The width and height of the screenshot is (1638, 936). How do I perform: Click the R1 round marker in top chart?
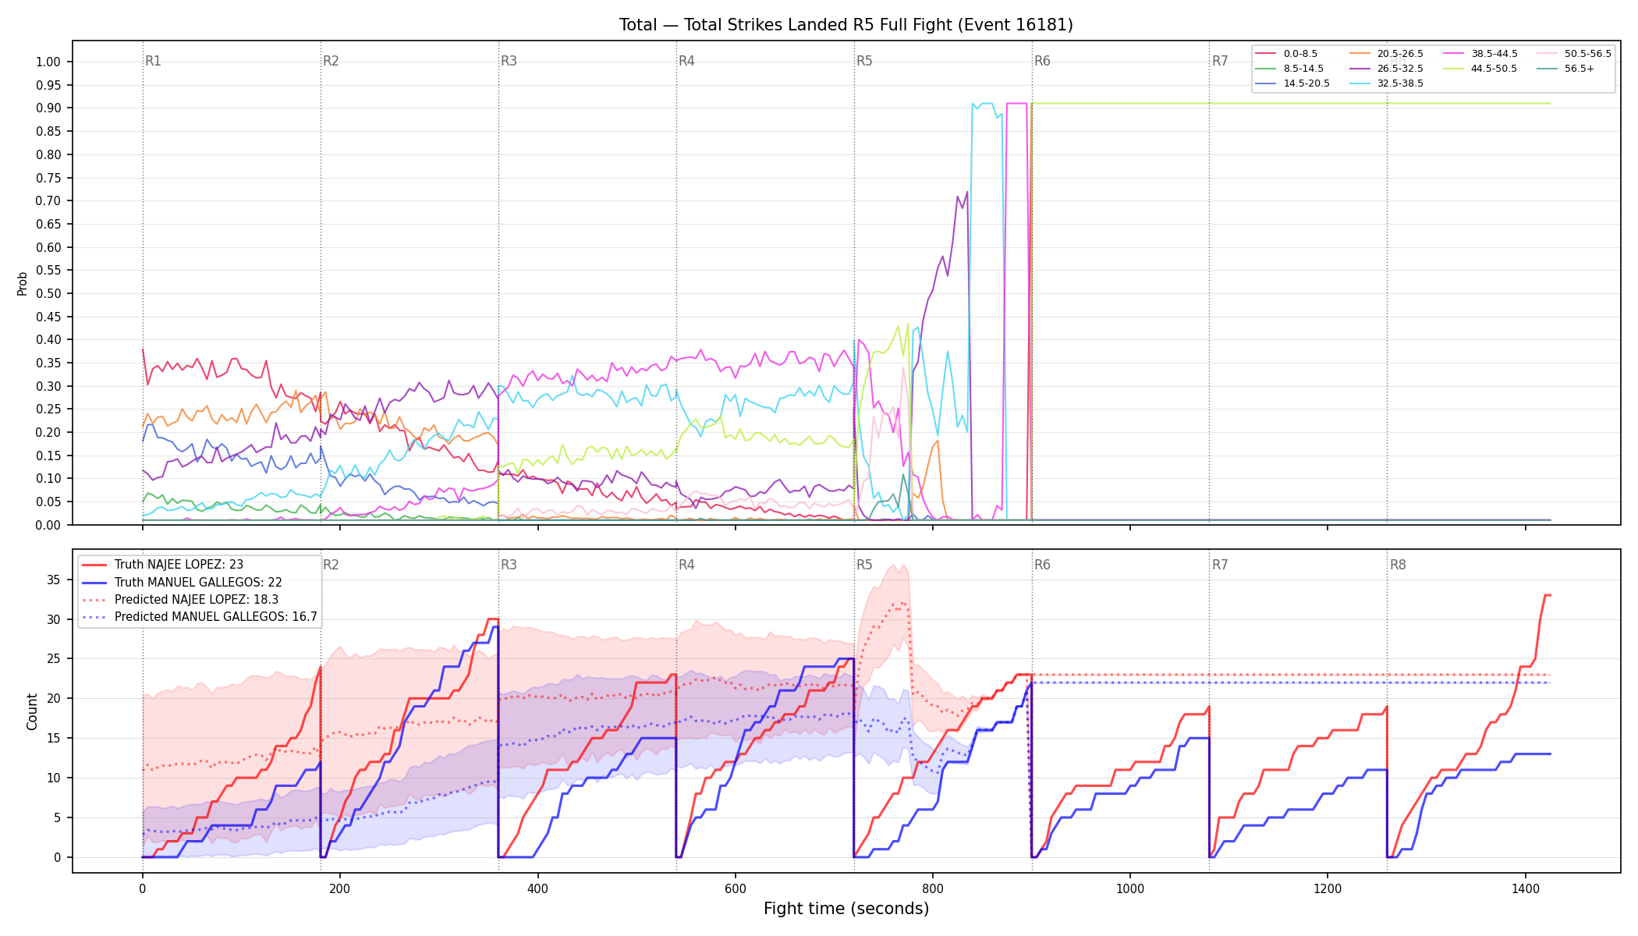click(153, 61)
